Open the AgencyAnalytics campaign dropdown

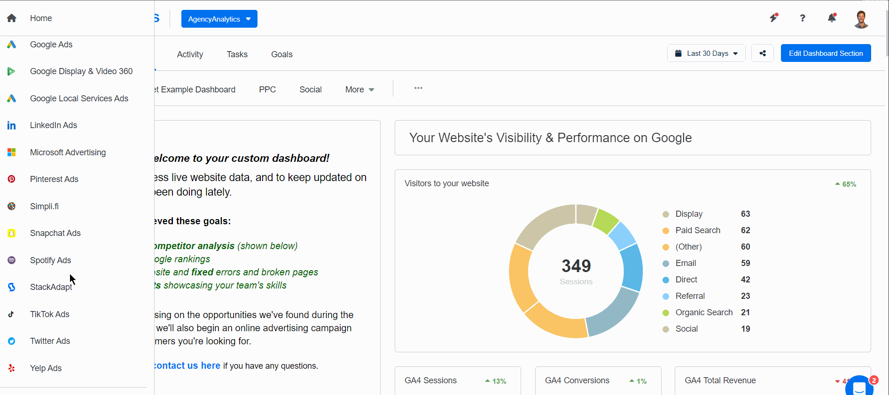219,19
